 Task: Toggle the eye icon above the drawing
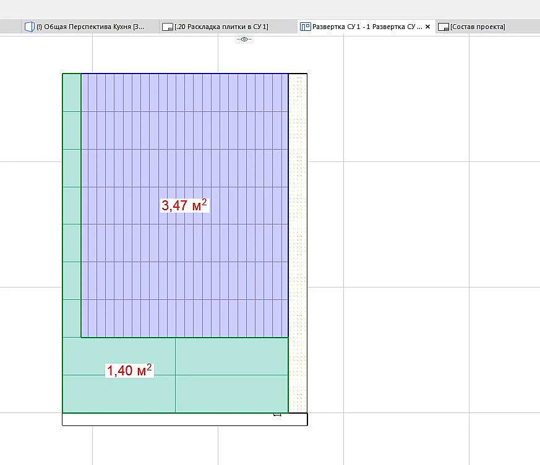pos(244,39)
